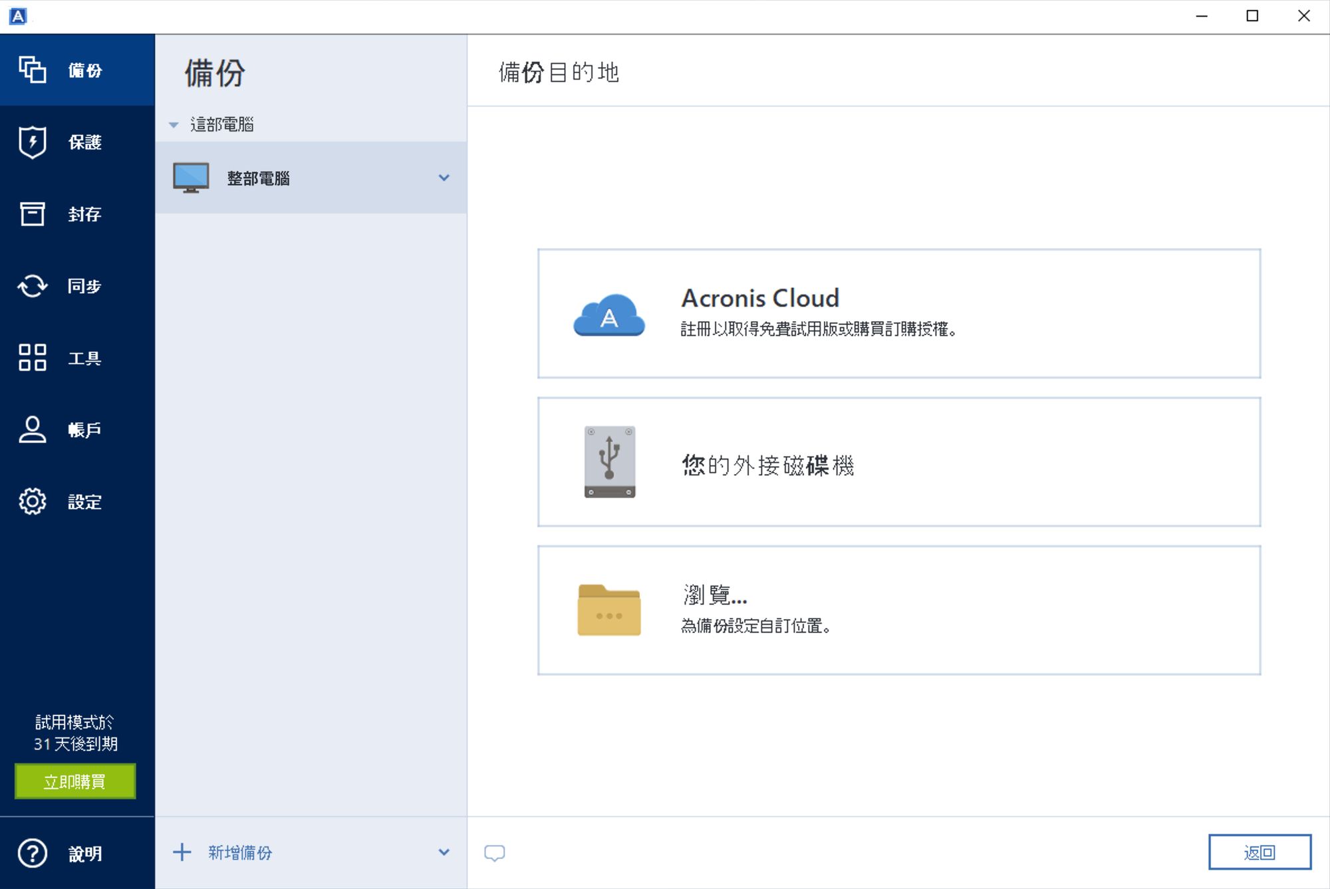Open the 工具 (Tools) grid icon
The height and width of the screenshot is (889, 1330).
click(32, 358)
